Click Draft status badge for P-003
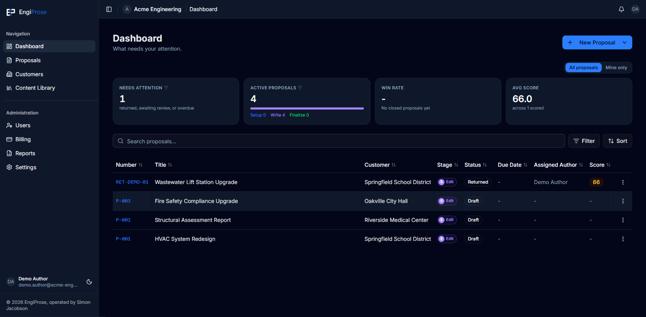The image size is (646, 317). (x=473, y=201)
